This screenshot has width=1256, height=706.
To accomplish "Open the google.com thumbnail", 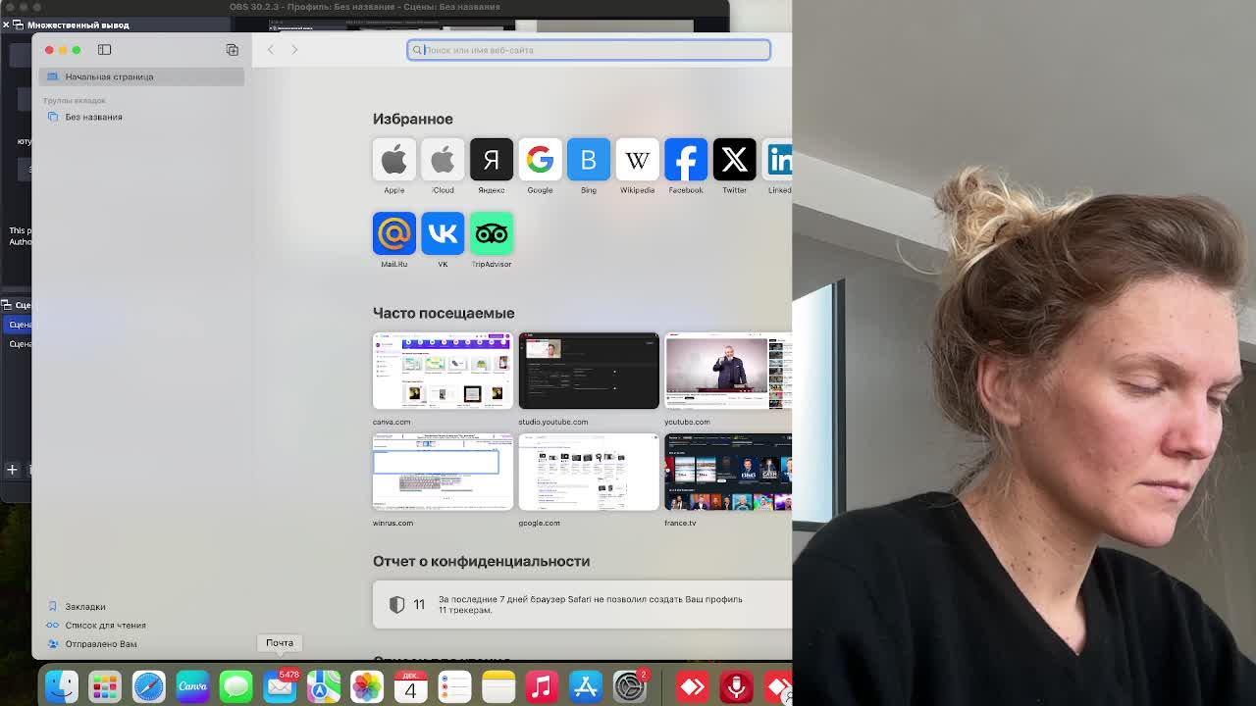I will click(589, 472).
